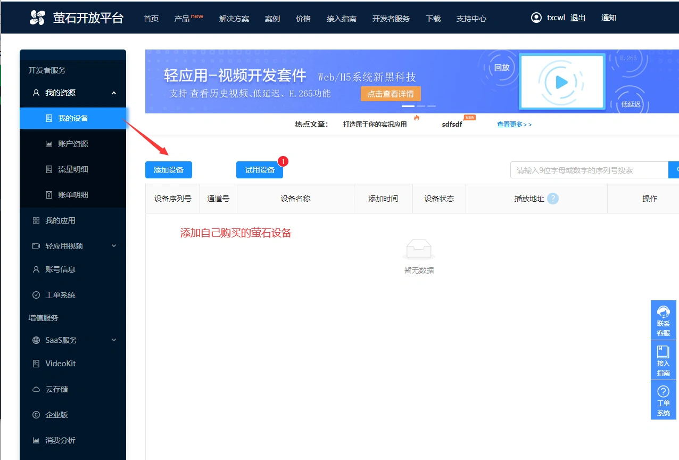Screen dimensions: 679x460
Task: Click the icon beside 流量明细
Action: (x=49, y=169)
